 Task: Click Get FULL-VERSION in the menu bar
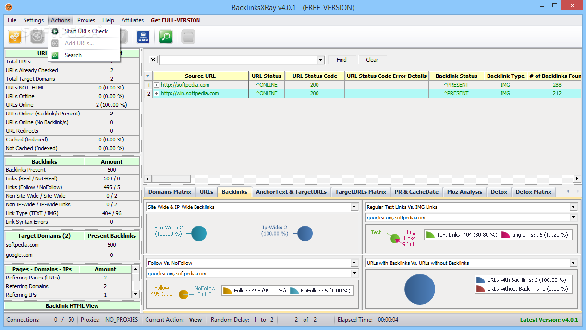(175, 20)
